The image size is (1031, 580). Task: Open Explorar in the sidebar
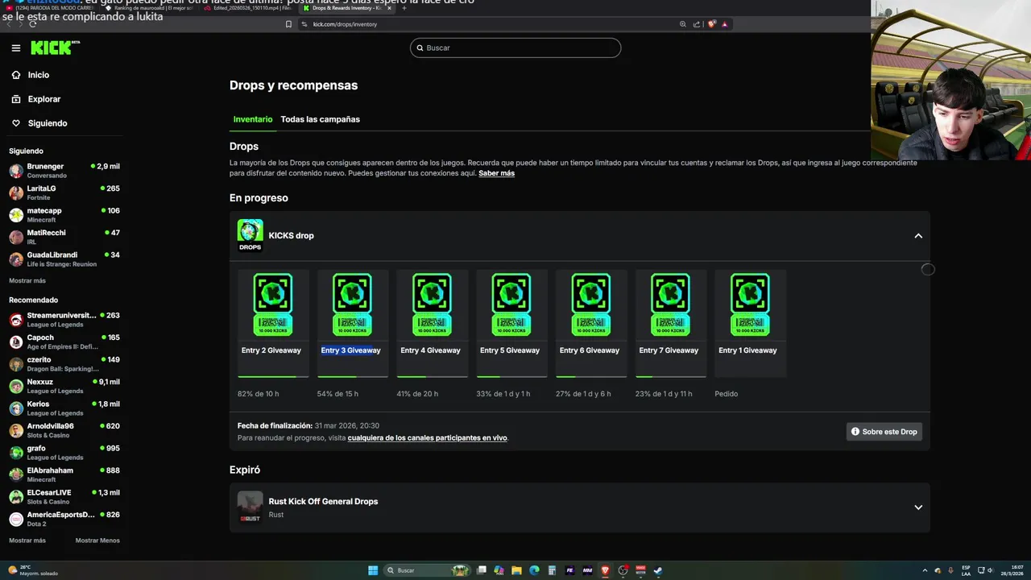coord(43,99)
